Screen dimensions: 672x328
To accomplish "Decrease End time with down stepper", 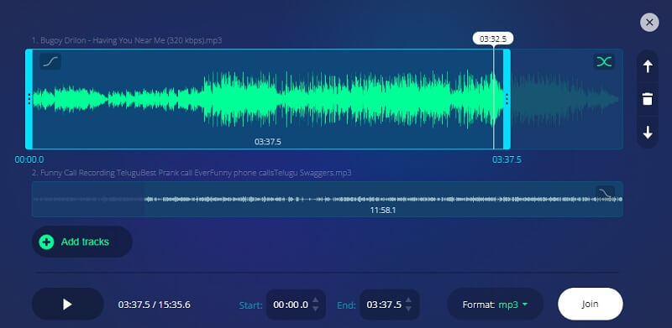I will pos(408,309).
